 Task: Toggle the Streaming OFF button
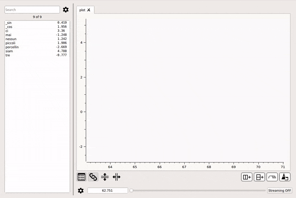[280, 191]
